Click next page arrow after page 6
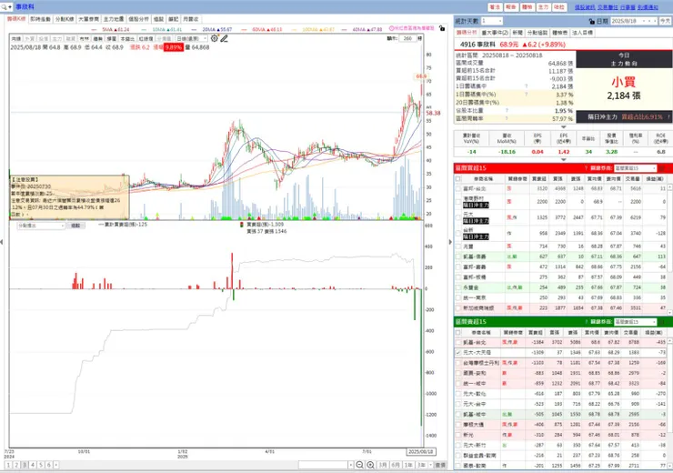Viewport: 673px width, 473px height. pyautogui.click(x=56, y=465)
